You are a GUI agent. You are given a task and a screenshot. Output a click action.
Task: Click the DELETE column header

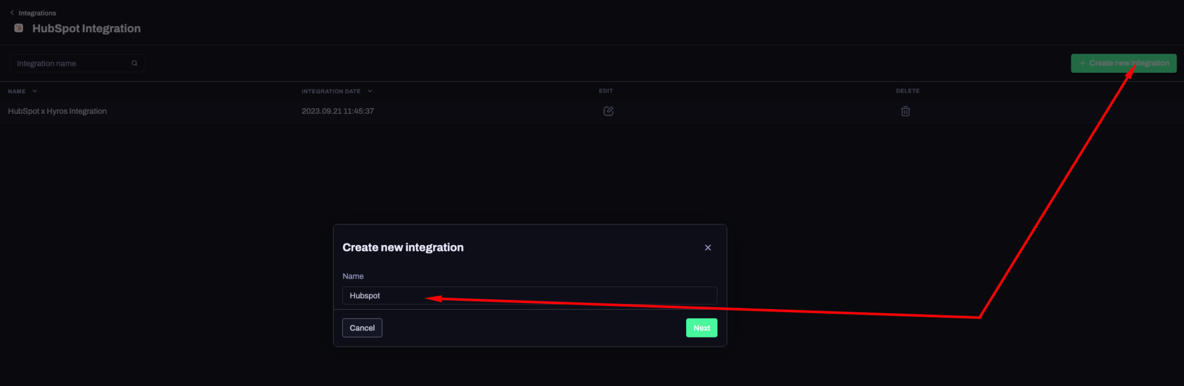(907, 91)
